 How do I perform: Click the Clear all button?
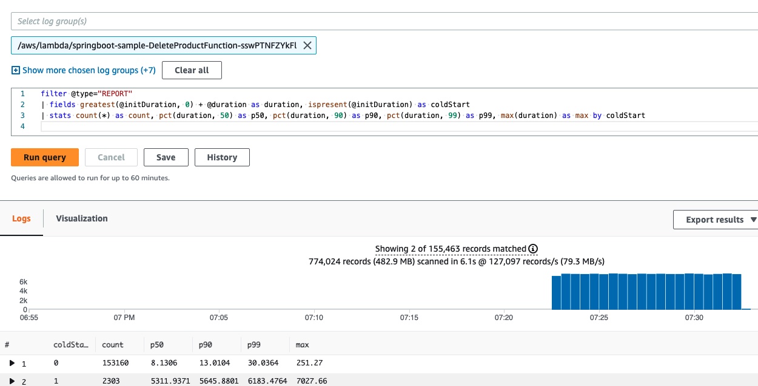192,70
